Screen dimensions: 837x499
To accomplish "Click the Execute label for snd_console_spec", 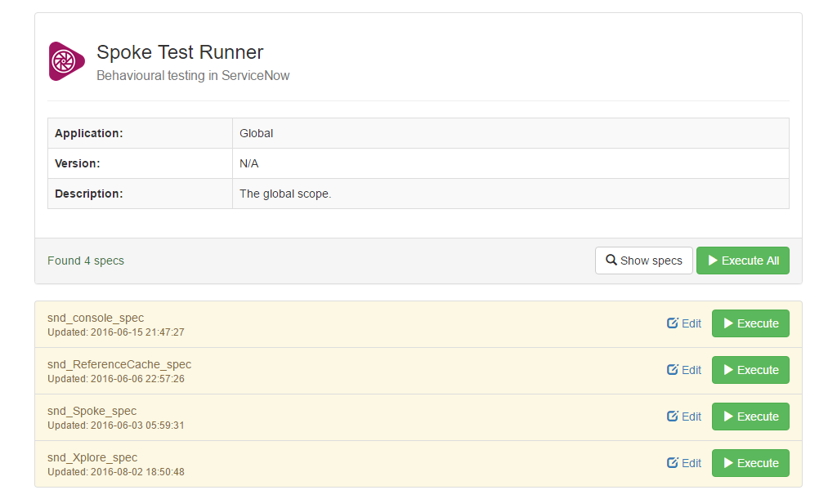I will [x=758, y=323].
